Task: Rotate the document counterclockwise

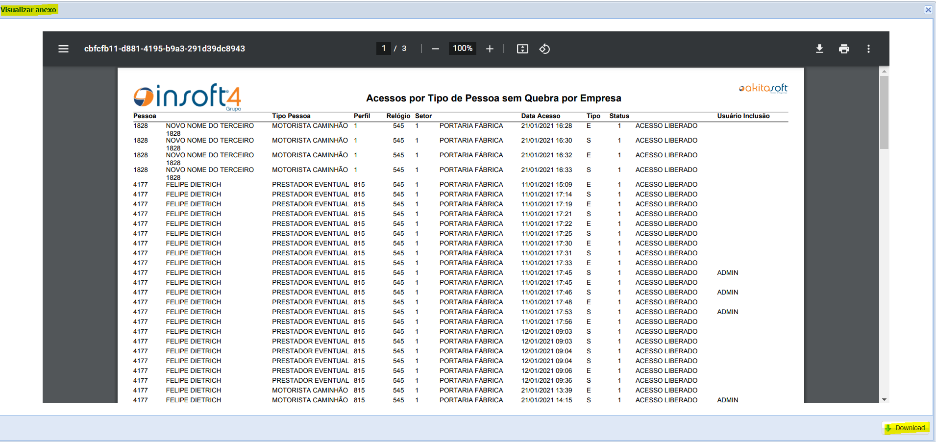Action: pos(544,49)
